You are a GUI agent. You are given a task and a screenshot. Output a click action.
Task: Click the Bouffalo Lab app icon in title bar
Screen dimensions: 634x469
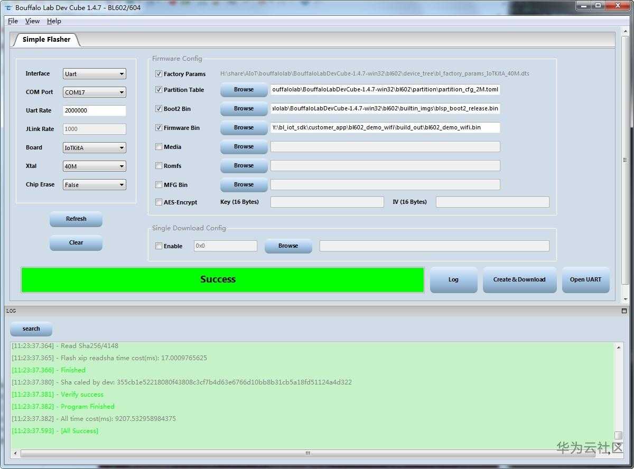point(8,7)
